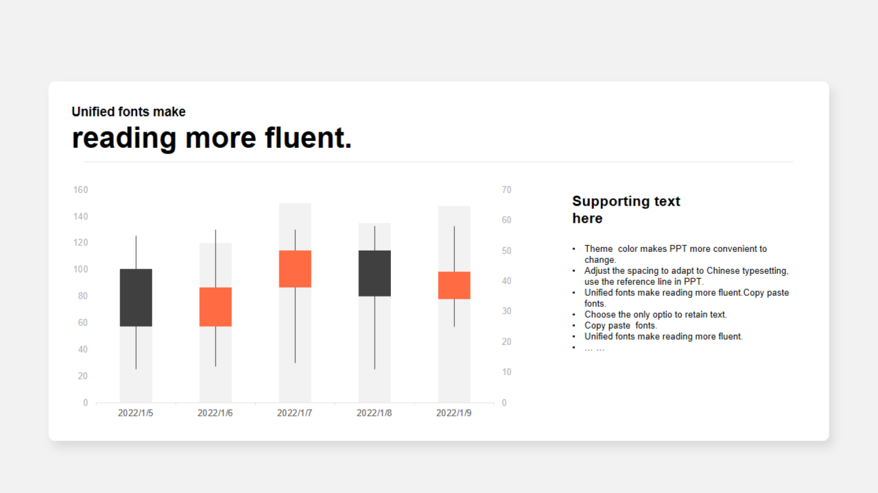Select the 'reading more fluent.' headline text
The width and height of the screenshot is (878, 493).
(211, 138)
